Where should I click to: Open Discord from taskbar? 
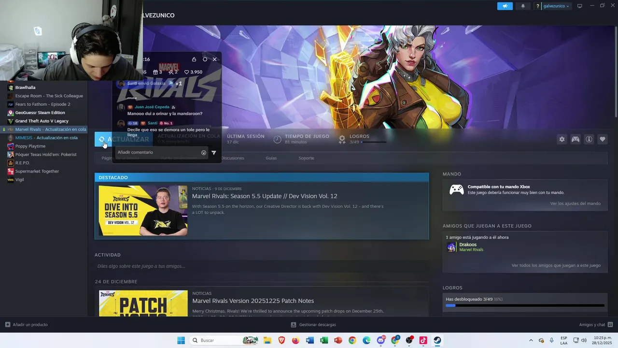[381, 340]
